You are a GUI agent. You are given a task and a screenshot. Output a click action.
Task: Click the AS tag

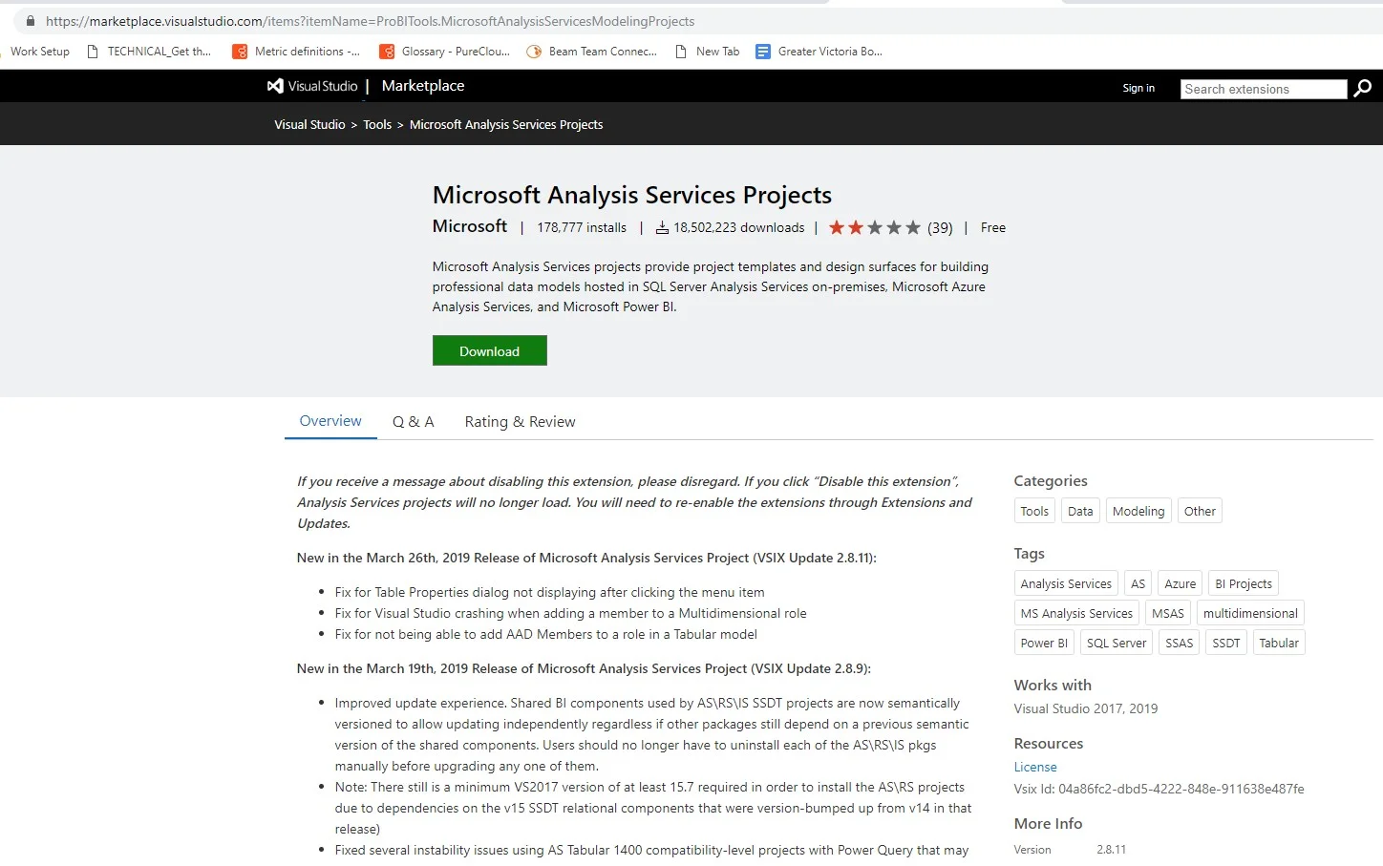tap(1138, 583)
